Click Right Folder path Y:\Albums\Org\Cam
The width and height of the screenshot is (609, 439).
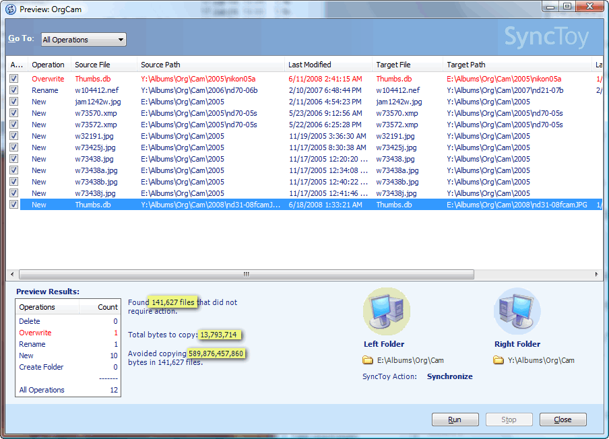(x=541, y=360)
